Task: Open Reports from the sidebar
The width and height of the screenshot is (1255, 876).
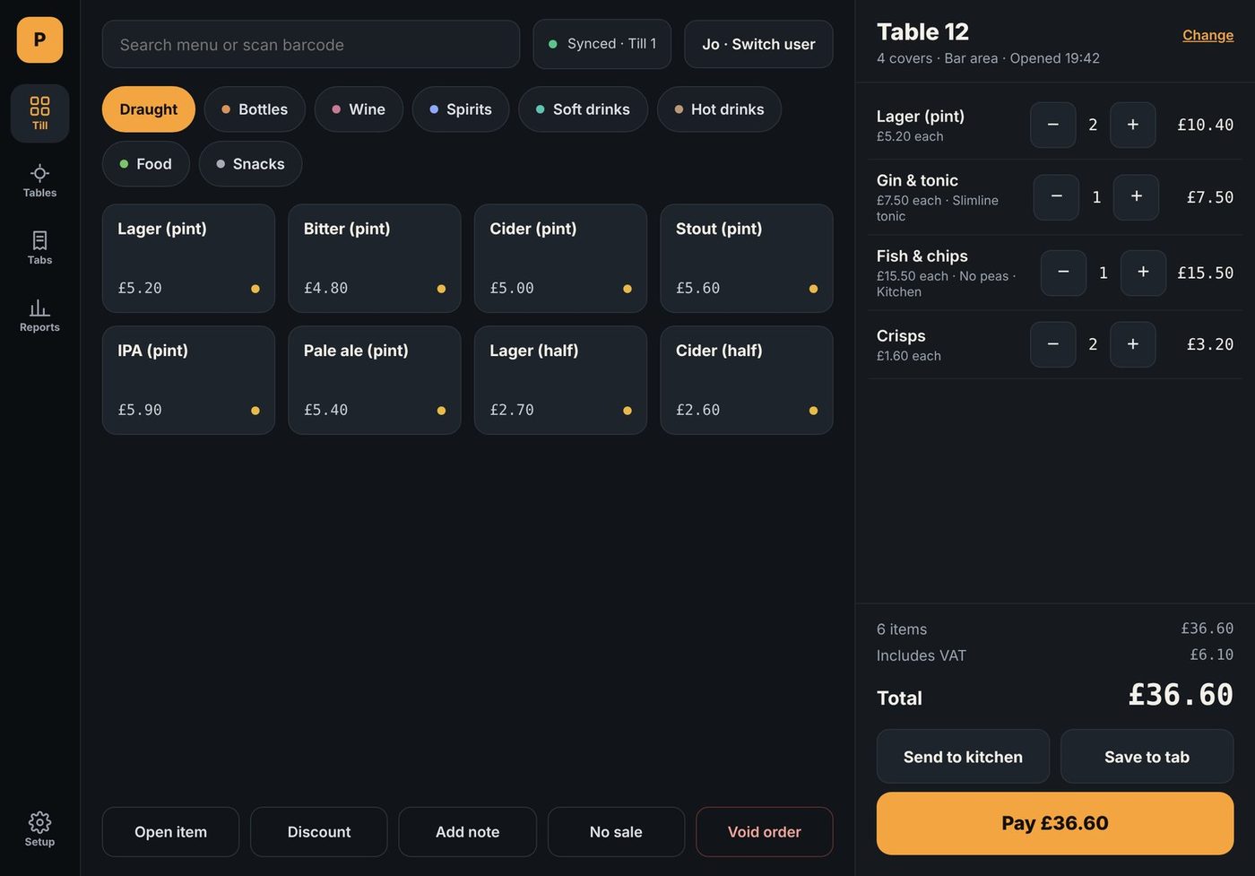Action: (39, 315)
